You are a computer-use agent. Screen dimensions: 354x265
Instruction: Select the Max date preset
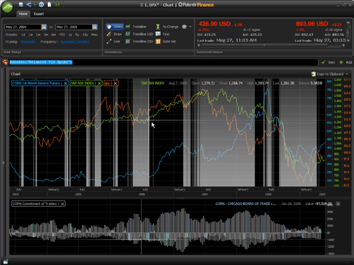click(94, 35)
